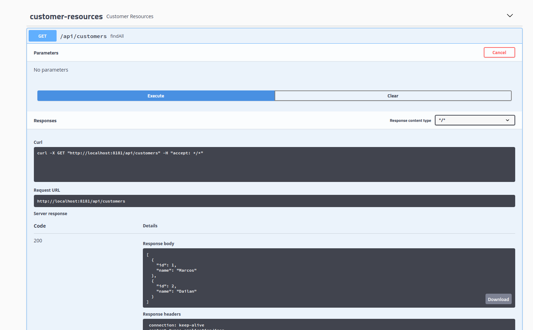Viewport: 533px width, 330px height.
Task: Click the blue GET method badge
Action: click(42, 36)
